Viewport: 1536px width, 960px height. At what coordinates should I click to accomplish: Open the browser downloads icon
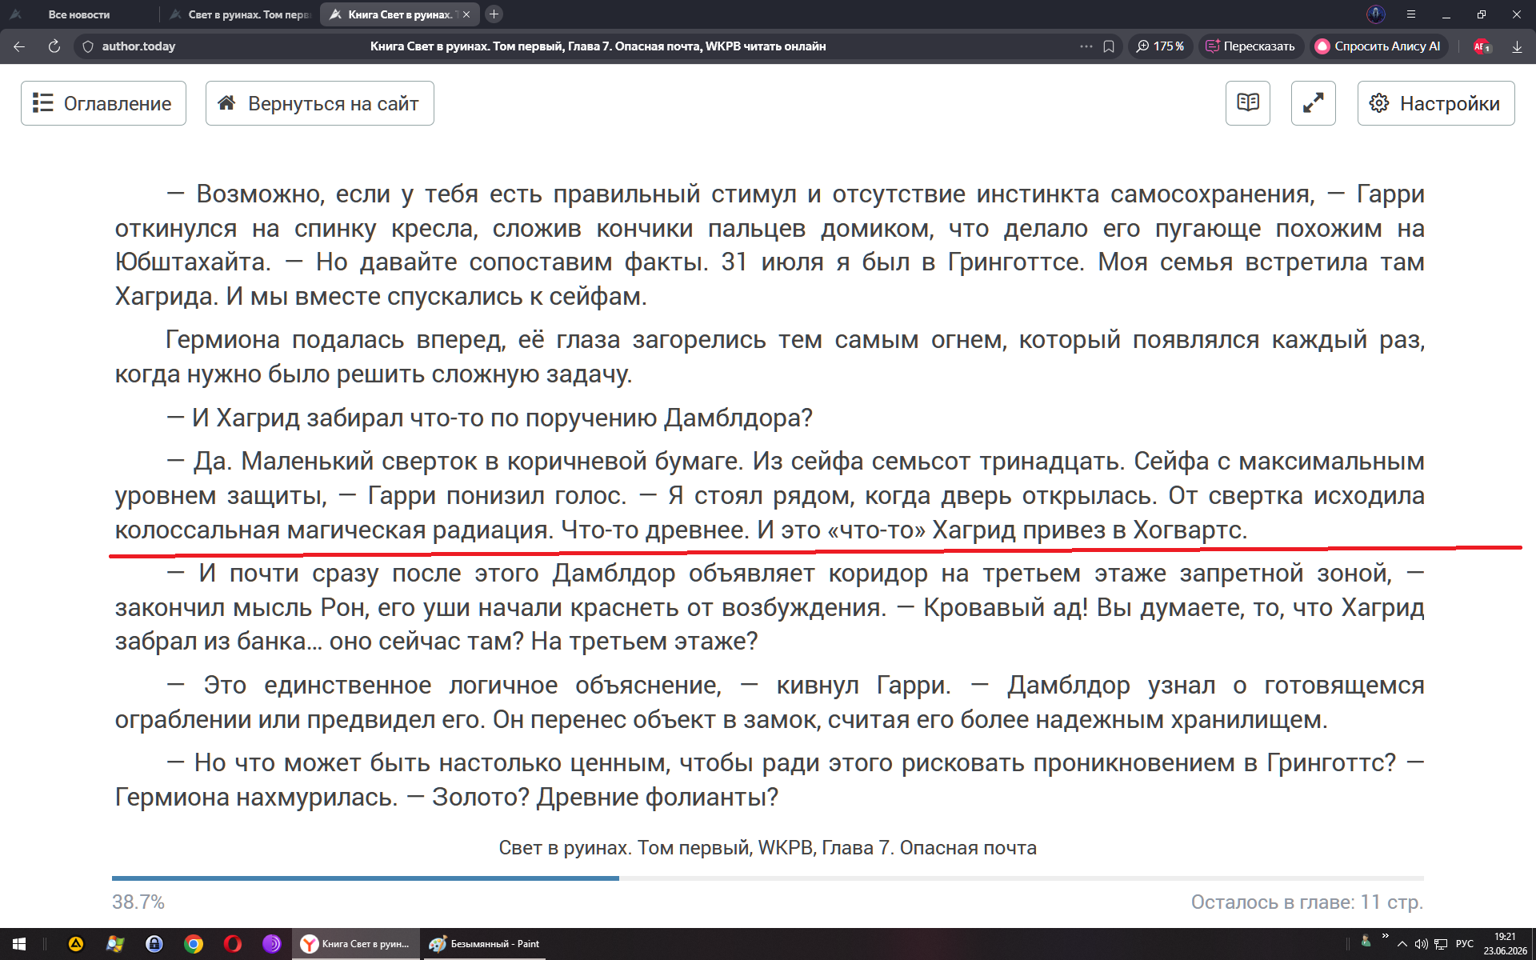click(x=1517, y=46)
